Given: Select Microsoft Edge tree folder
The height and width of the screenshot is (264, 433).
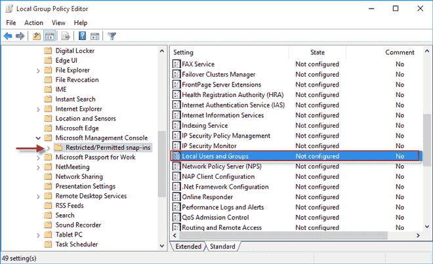Looking at the screenshot, I should (x=77, y=128).
